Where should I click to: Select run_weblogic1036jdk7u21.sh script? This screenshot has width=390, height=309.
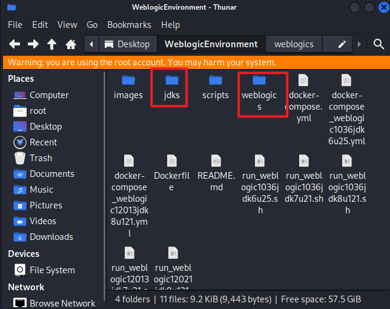pyautogui.click(x=304, y=179)
